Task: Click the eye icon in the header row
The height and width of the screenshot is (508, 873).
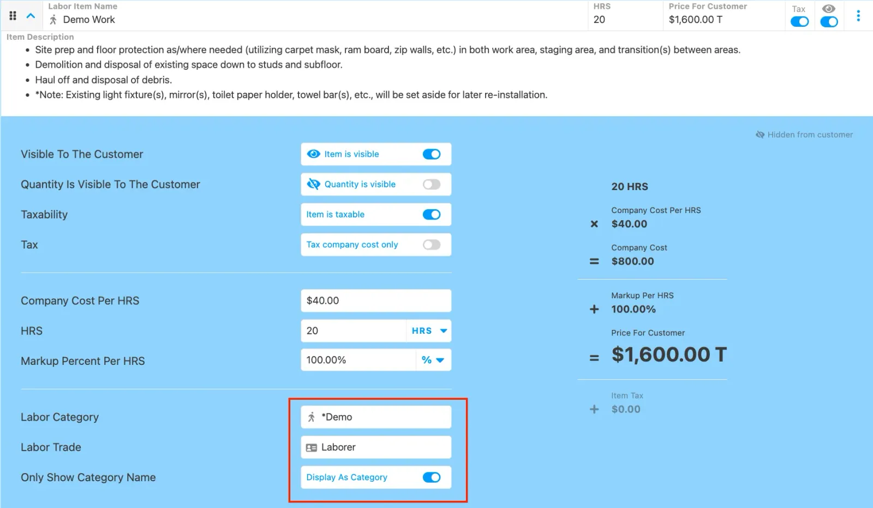Action: pyautogui.click(x=828, y=9)
